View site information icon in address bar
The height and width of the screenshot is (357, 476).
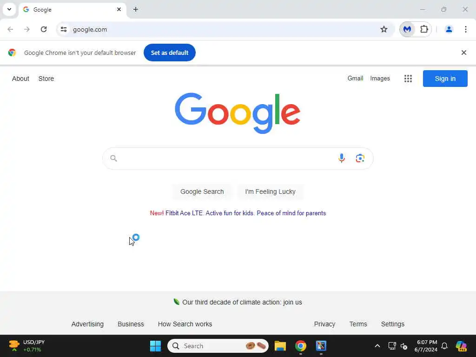[63, 29]
